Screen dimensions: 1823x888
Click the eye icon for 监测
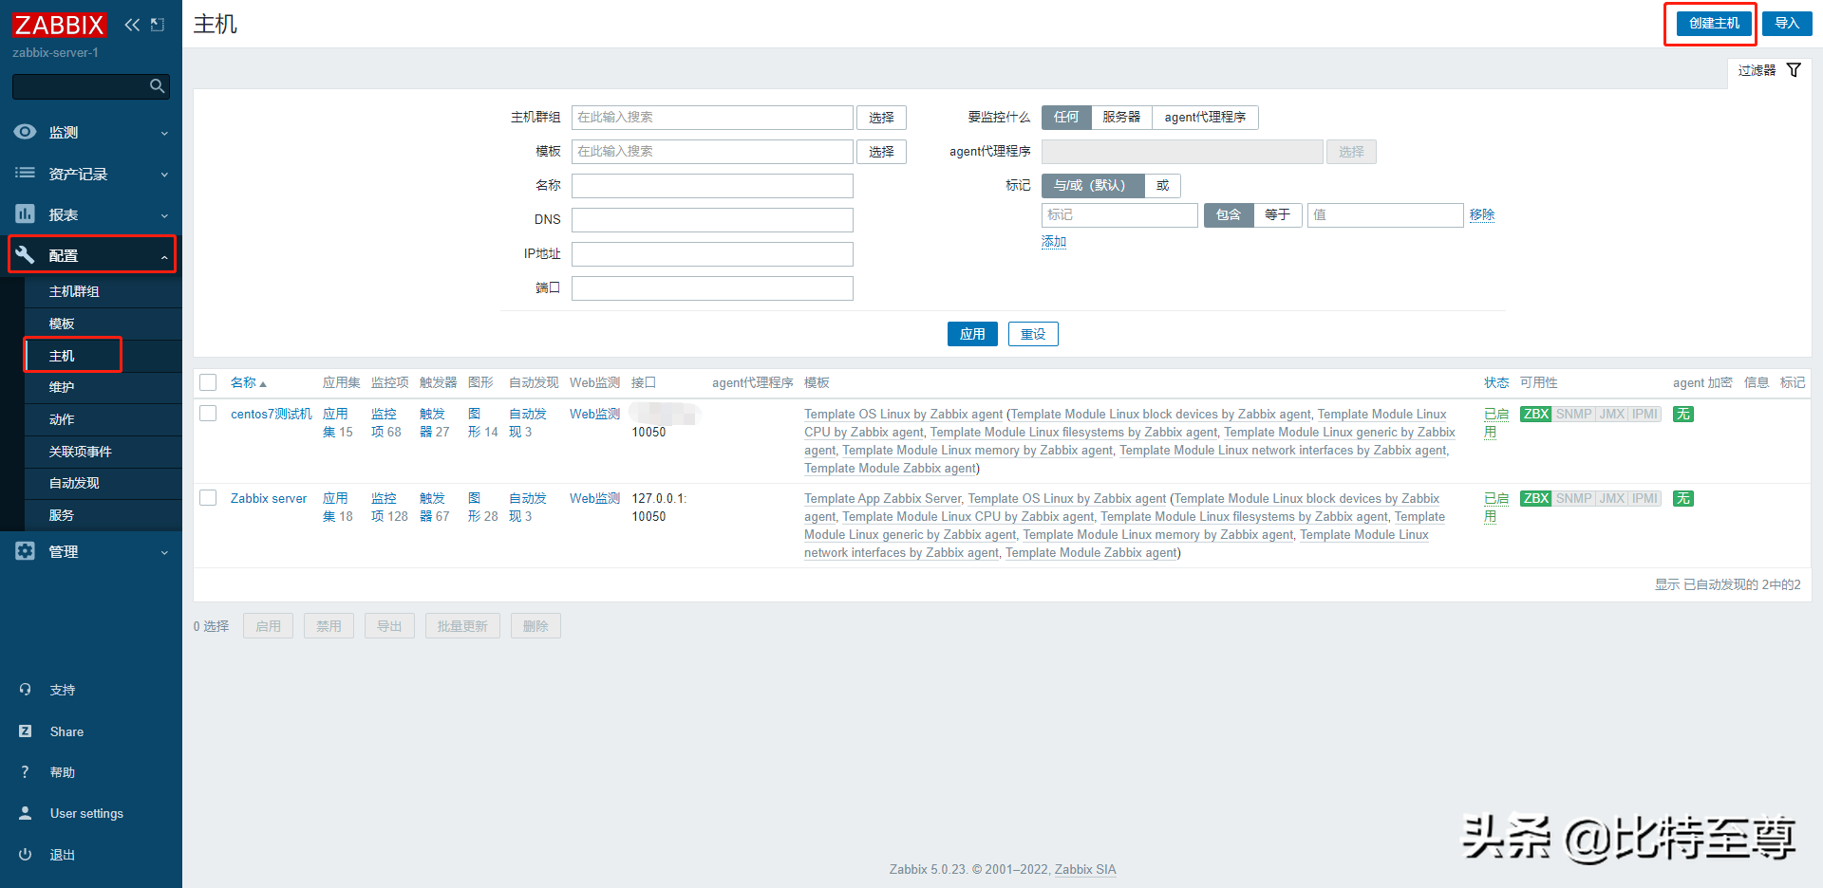[26, 132]
